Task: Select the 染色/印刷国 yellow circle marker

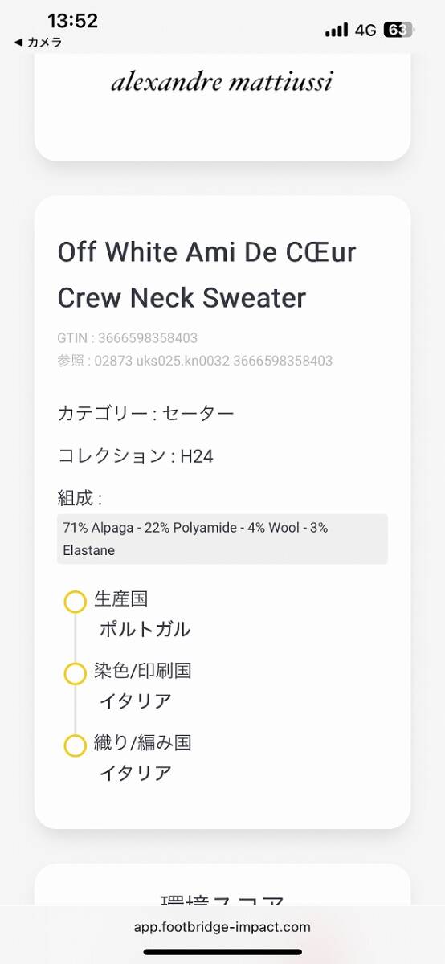Action: pos(75,674)
